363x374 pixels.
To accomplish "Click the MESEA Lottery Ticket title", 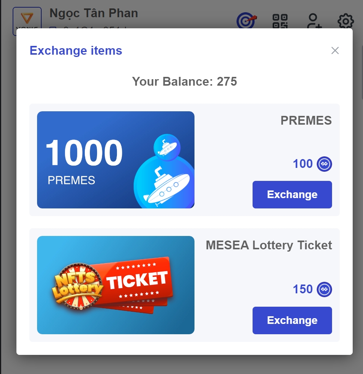I will (269, 245).
